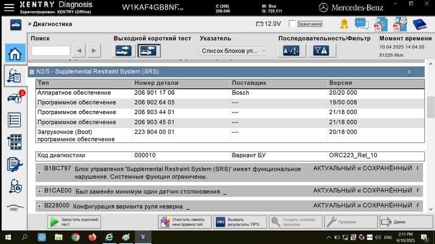The height and width of the screenshot is (244, 435).
Task: Click the first quick test output icon
Action: 124,51
